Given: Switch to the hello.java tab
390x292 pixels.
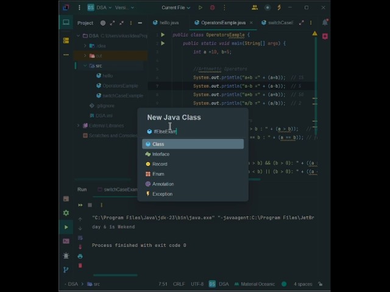Looking at the screenshot, I should click(x=166, y=23).
